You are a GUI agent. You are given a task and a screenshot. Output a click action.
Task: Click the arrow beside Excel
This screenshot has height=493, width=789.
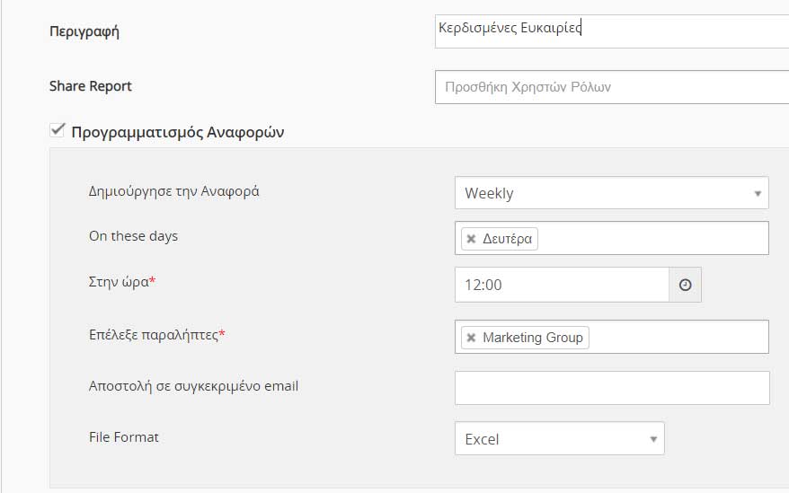pos(653,439)
